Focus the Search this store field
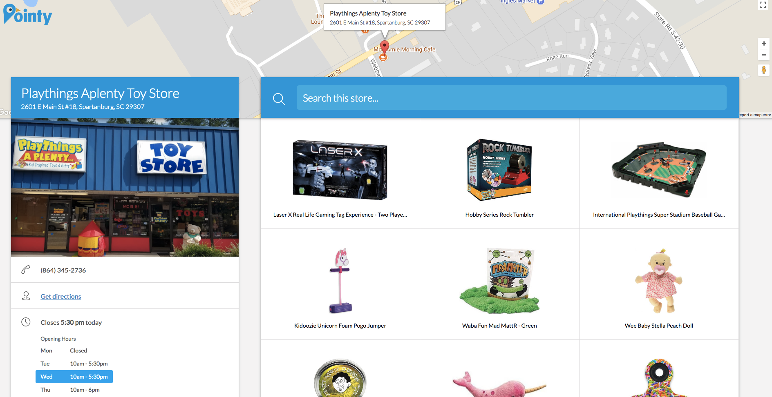The width and height of the screenshot is (772, 397). (x=511, y=98)
